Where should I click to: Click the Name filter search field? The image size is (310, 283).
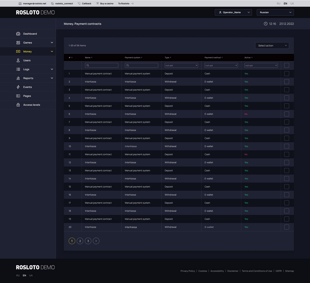(102, 65)
